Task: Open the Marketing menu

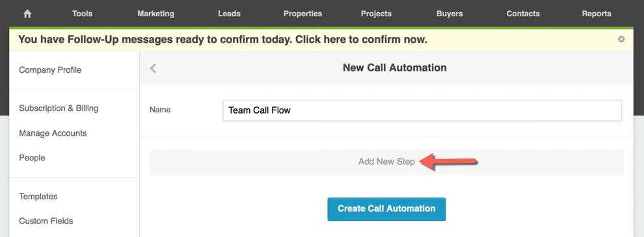Action: click(x=155, y=14)
